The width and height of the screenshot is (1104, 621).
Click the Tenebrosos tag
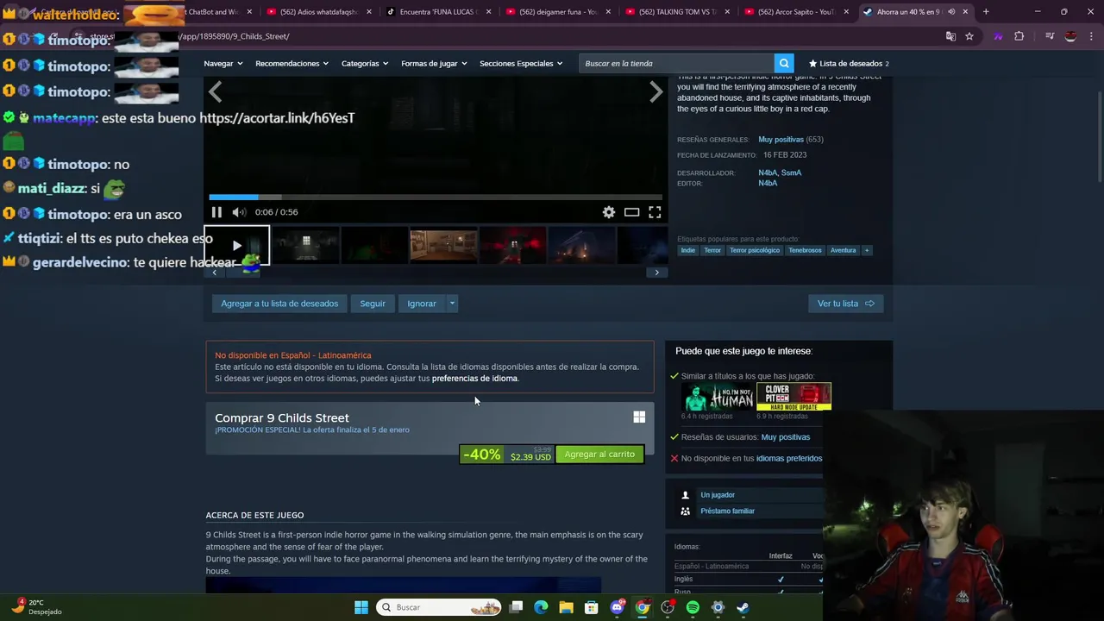tap(805, 250)
